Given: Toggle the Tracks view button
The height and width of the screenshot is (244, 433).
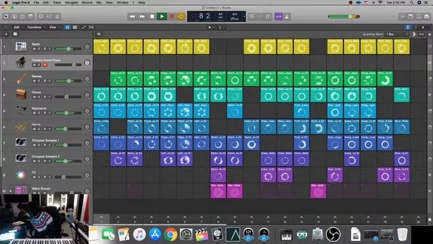Looking at the screenshot, I should (75, 27).
